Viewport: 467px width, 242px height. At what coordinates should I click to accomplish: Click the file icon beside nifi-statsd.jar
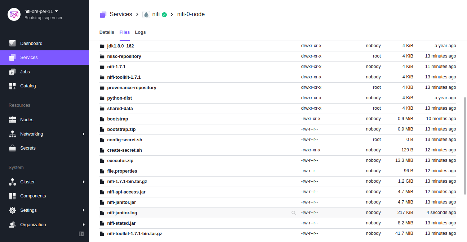point(102,223)
